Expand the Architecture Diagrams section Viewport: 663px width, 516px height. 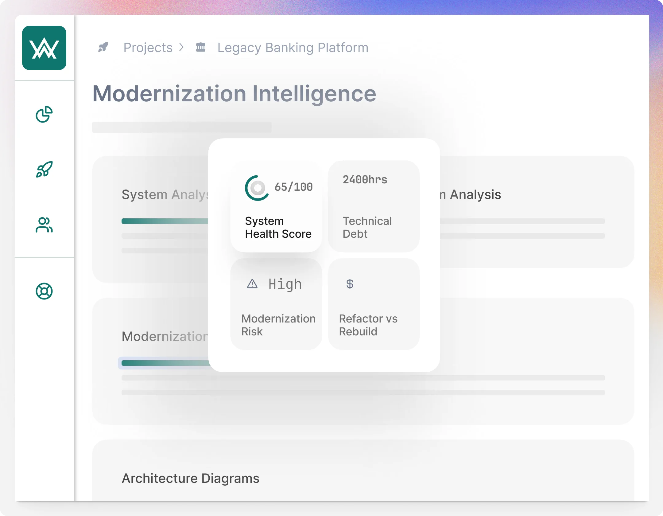click(x=191, y=478)
